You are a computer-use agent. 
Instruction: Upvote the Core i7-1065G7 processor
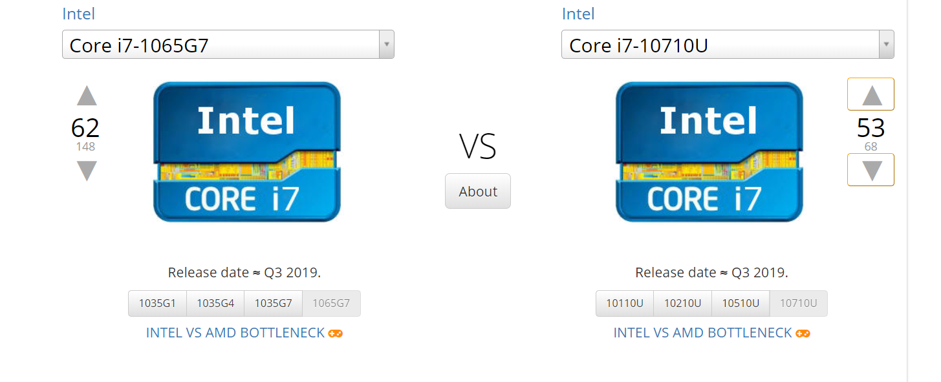click(87, 96)
